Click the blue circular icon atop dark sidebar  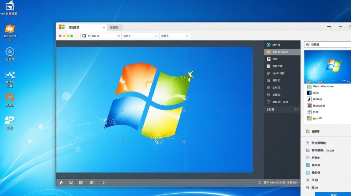268,45
